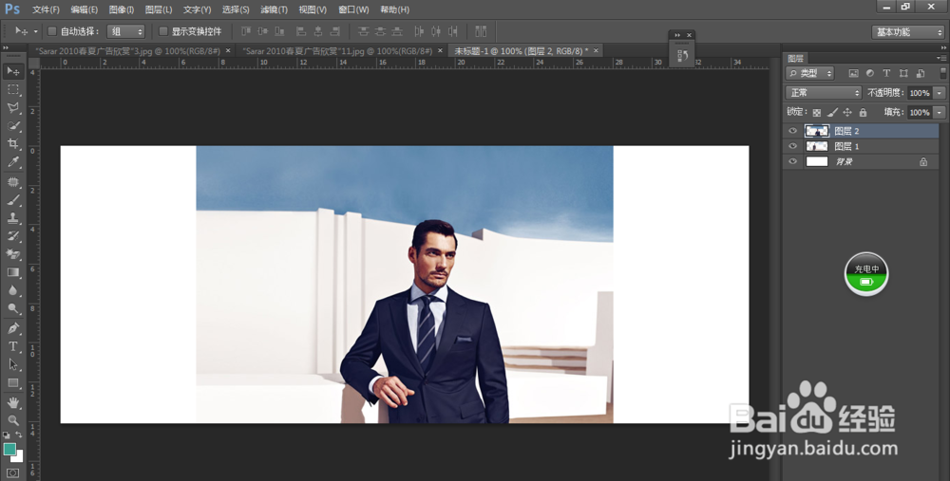Open the 图像(I) menu
Image resolution: width=950 pixels, height=481 pixels.
[x=122, y=9]
